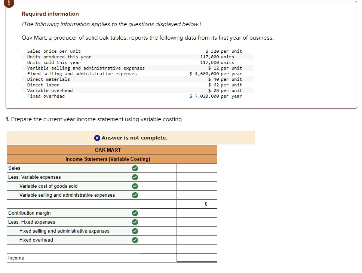The height and width of the screenshot is (273, 362).
Task: Click the green checkmark on Contribution margin row
Action: coord(135,213)
